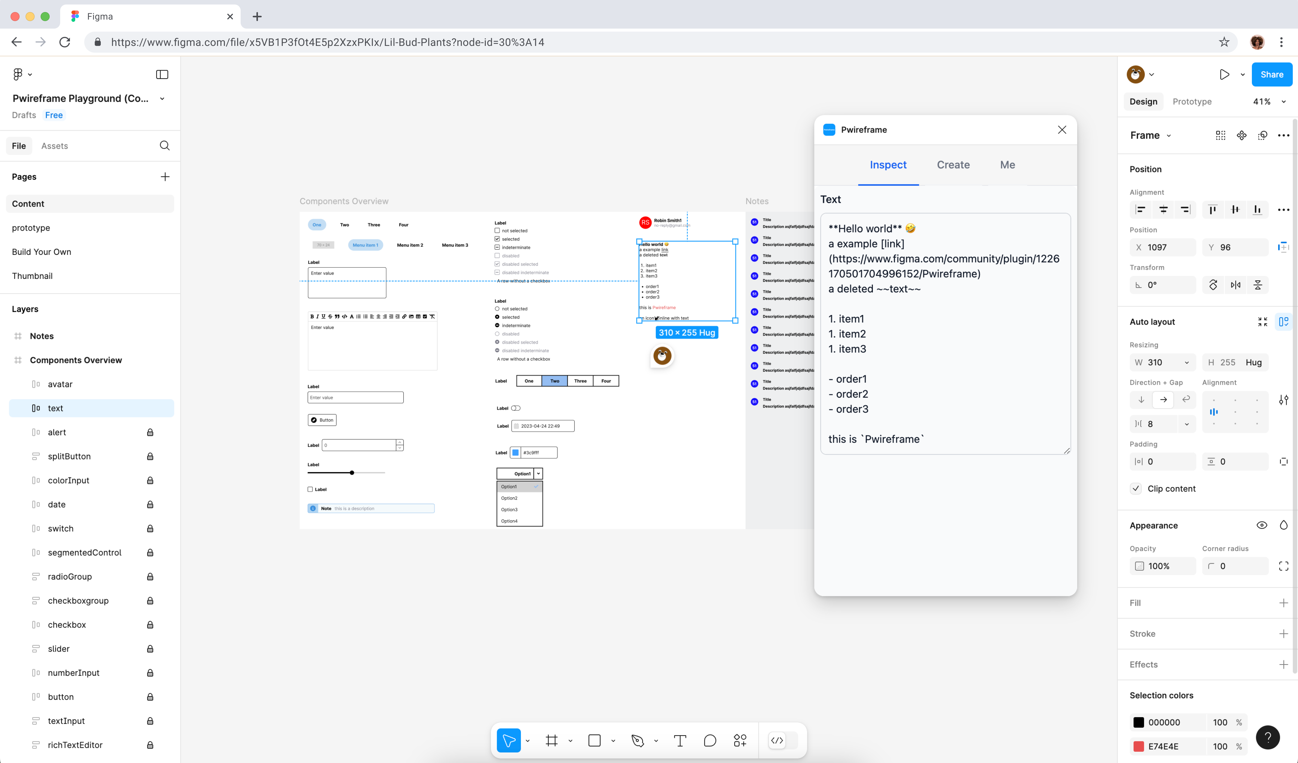The image size is (1298, 763).
Task: Open the Create tab in the Pwireframe plugin
Action: click(x=953, y=165)
